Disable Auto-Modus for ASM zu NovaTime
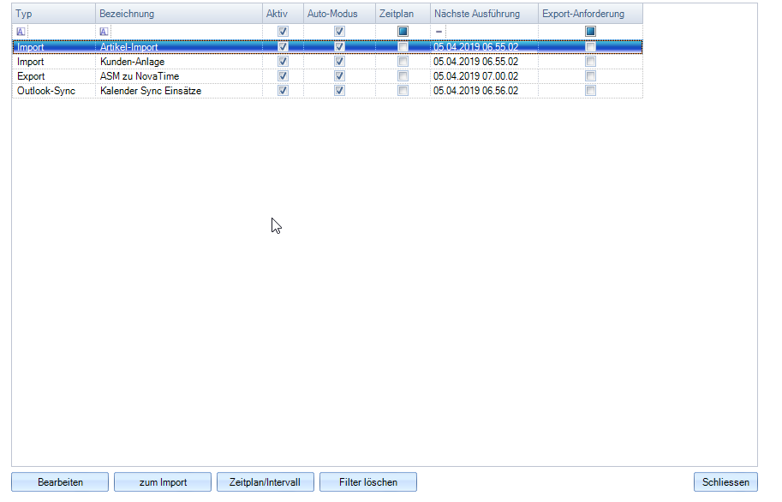 [x=340, y=76]
